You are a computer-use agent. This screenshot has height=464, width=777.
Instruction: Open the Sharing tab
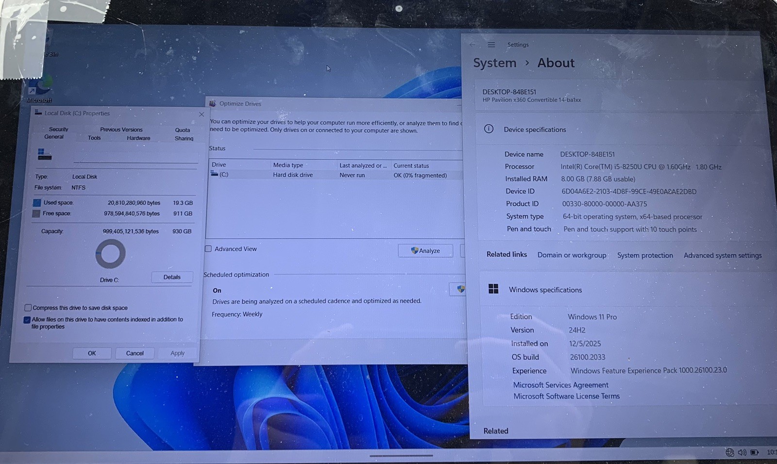(184, 139)
